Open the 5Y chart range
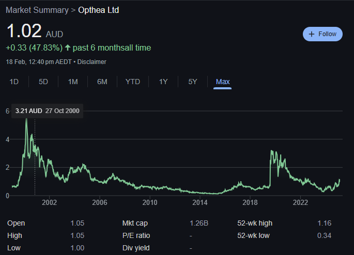This screenshot has width=354, height=255. pyautogui.click(x=193, y=82)
